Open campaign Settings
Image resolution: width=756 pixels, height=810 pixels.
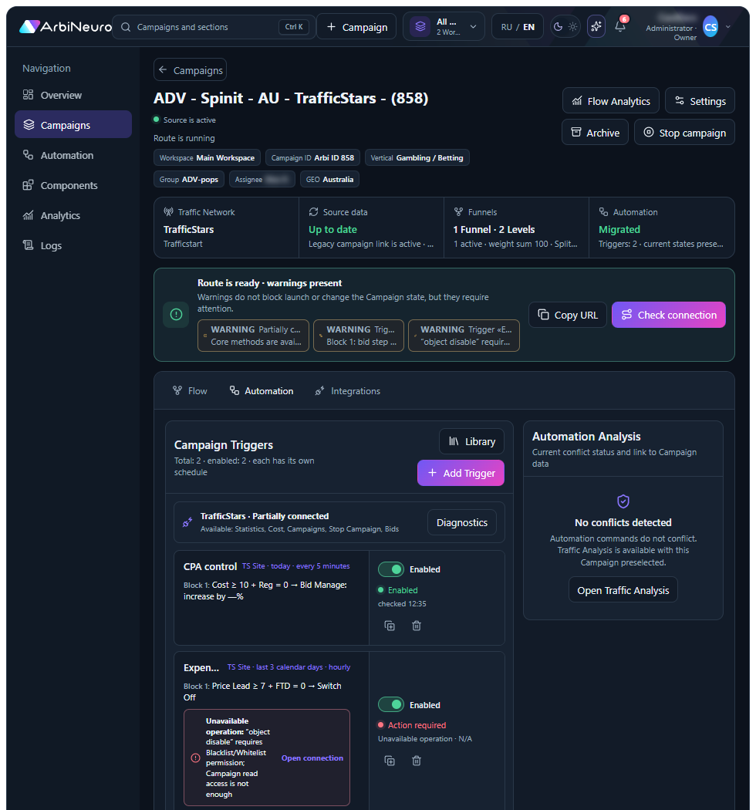[700, 101]
